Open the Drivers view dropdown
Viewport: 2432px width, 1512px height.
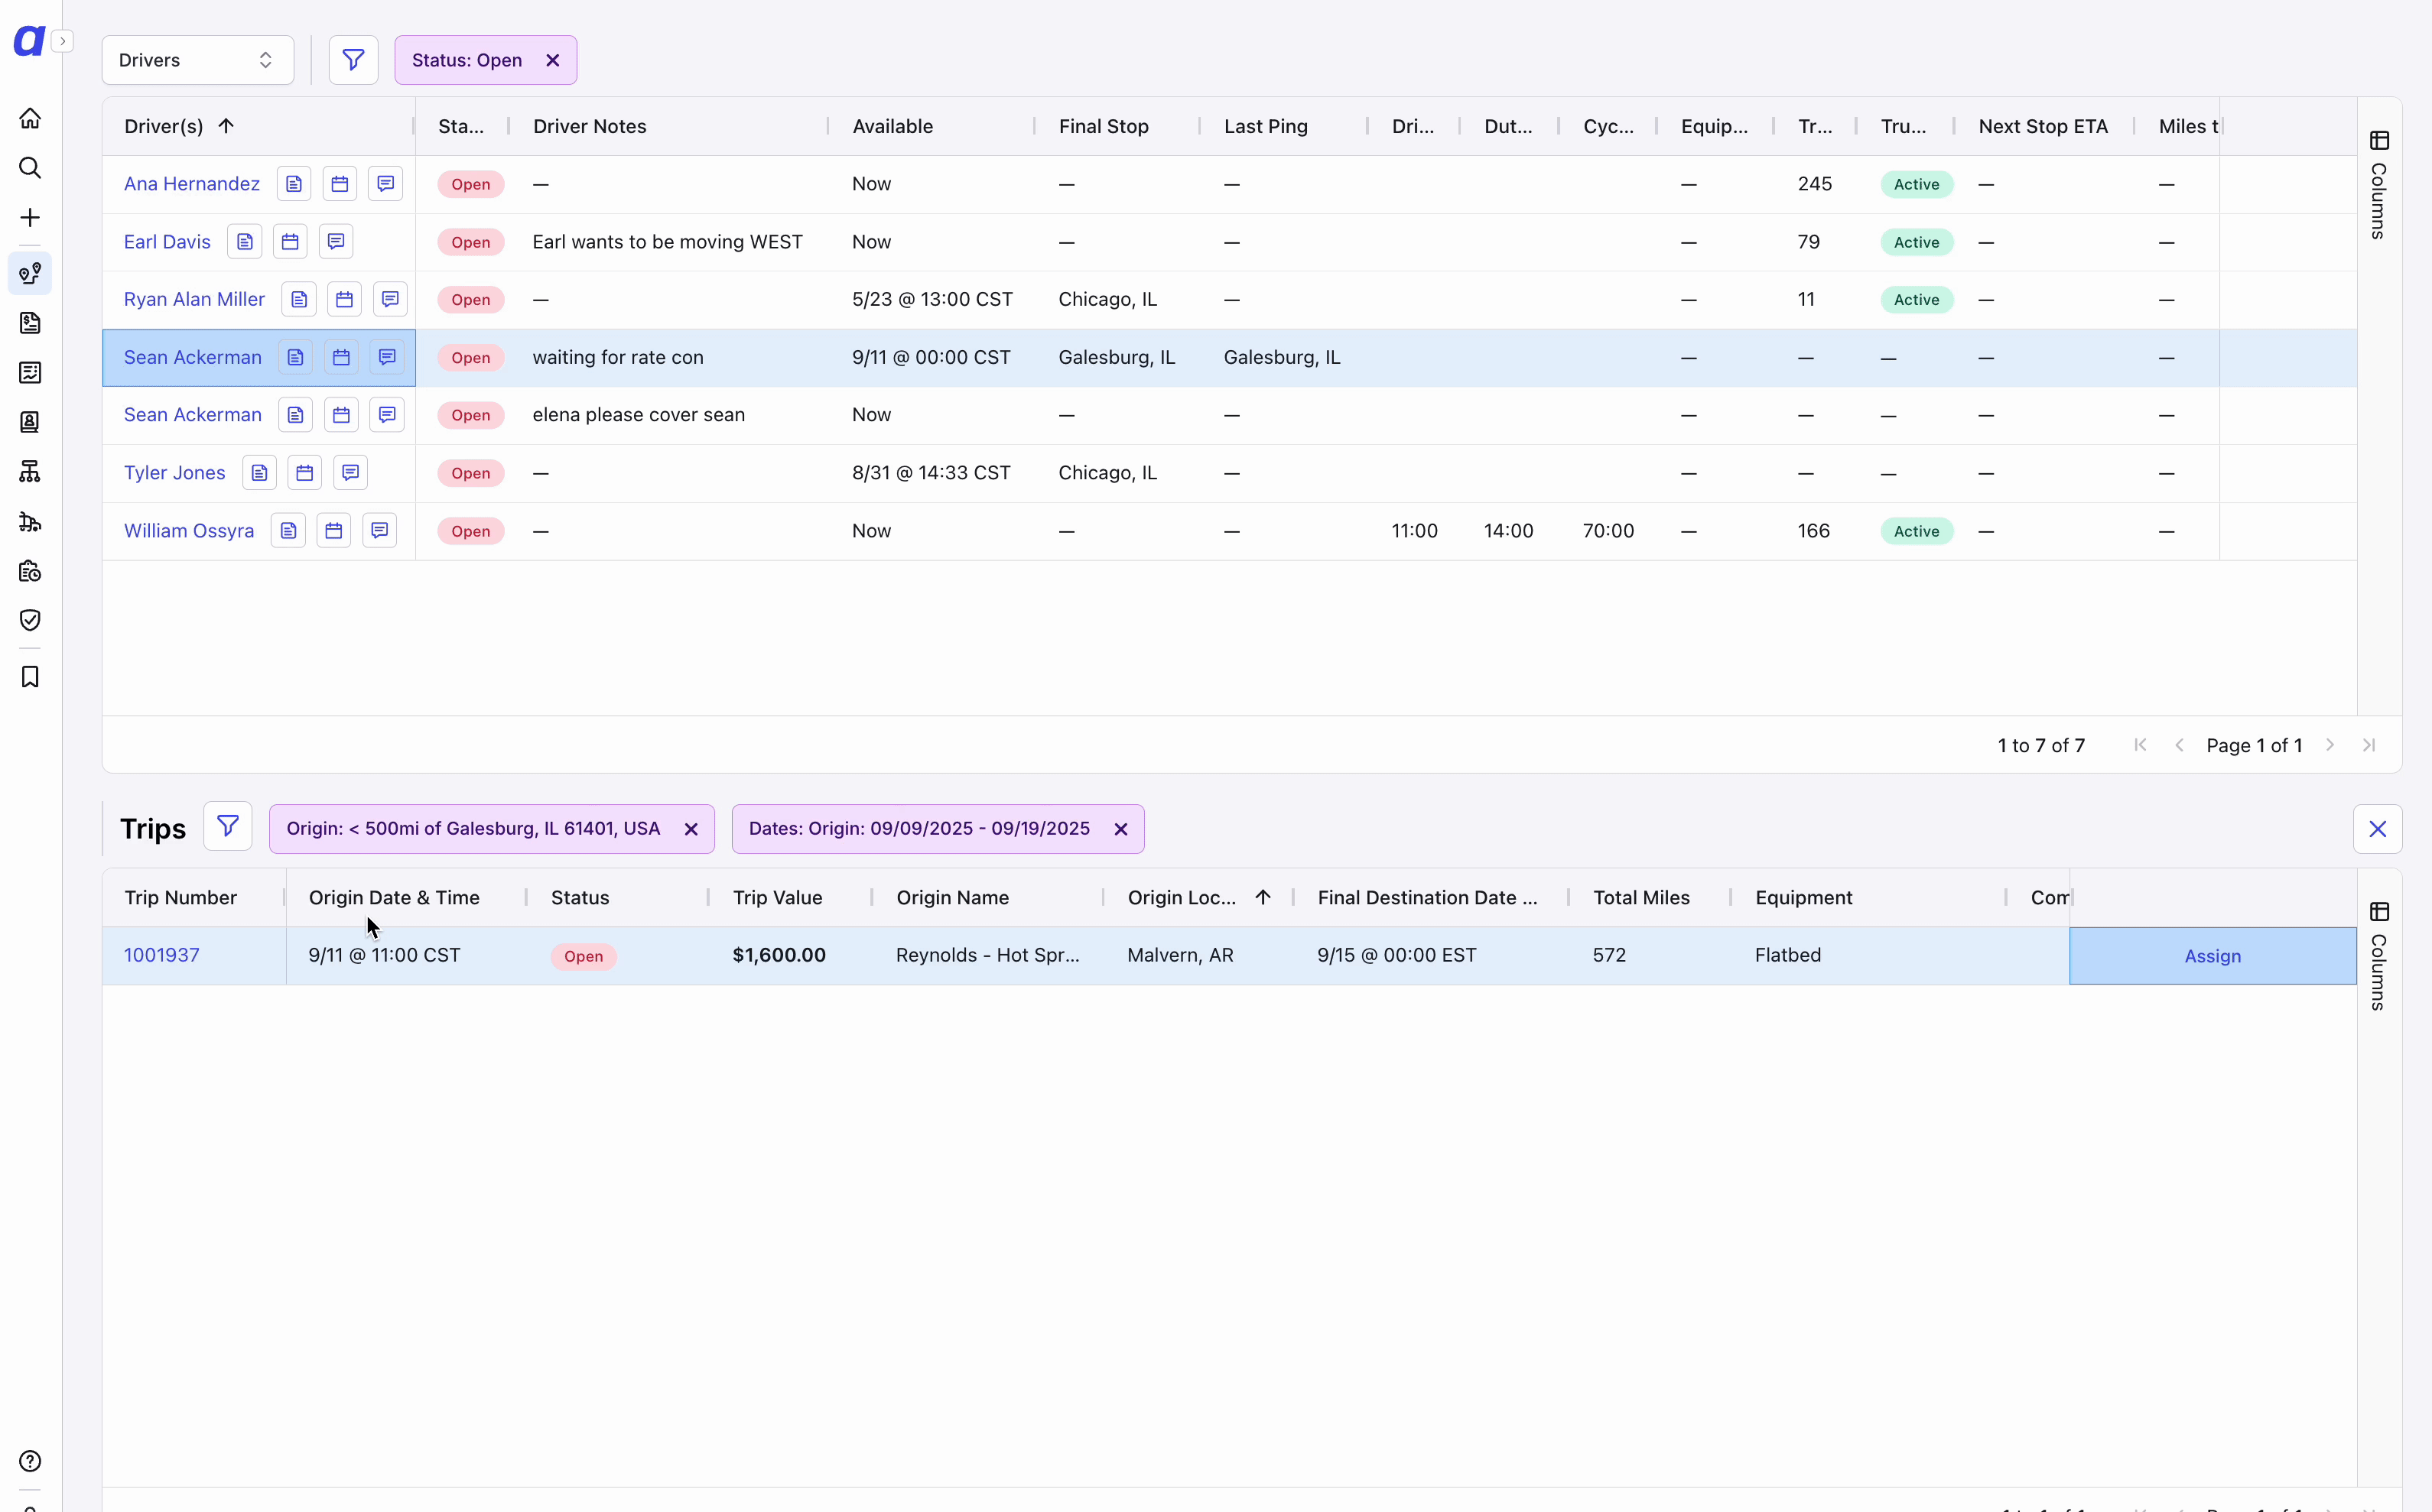point(197,60)
